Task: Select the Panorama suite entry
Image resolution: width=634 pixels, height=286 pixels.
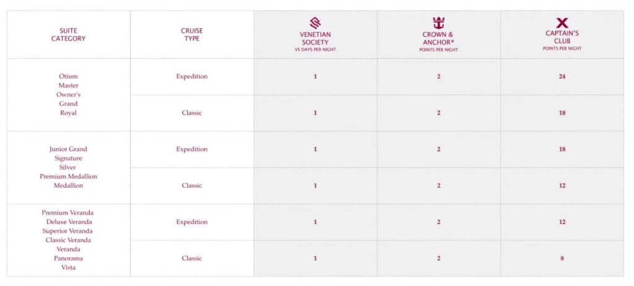Action: [x=69, y=258]
